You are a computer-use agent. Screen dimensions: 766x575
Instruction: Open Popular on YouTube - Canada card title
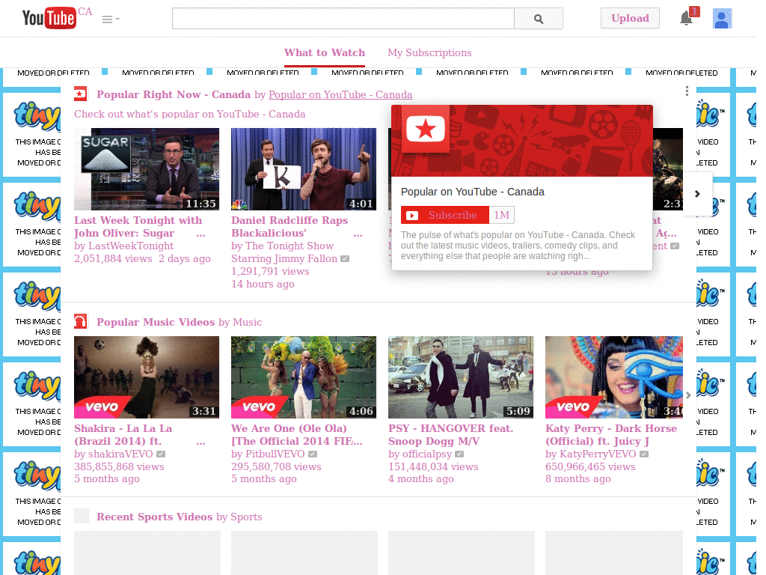point(473,192)
